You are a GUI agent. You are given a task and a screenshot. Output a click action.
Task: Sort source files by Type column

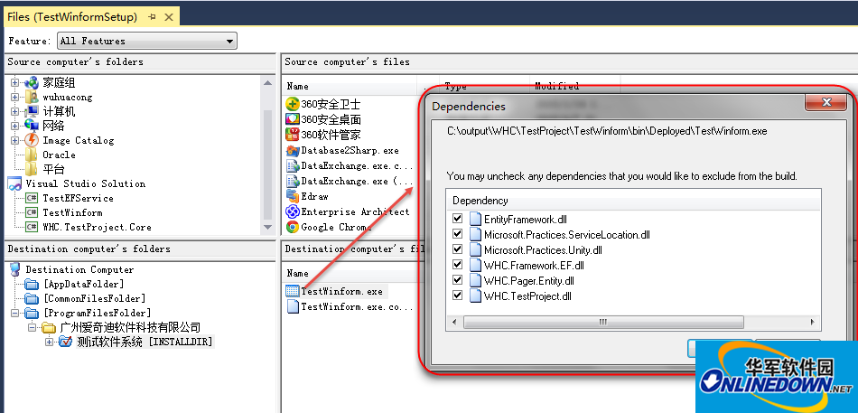(456, 86)
